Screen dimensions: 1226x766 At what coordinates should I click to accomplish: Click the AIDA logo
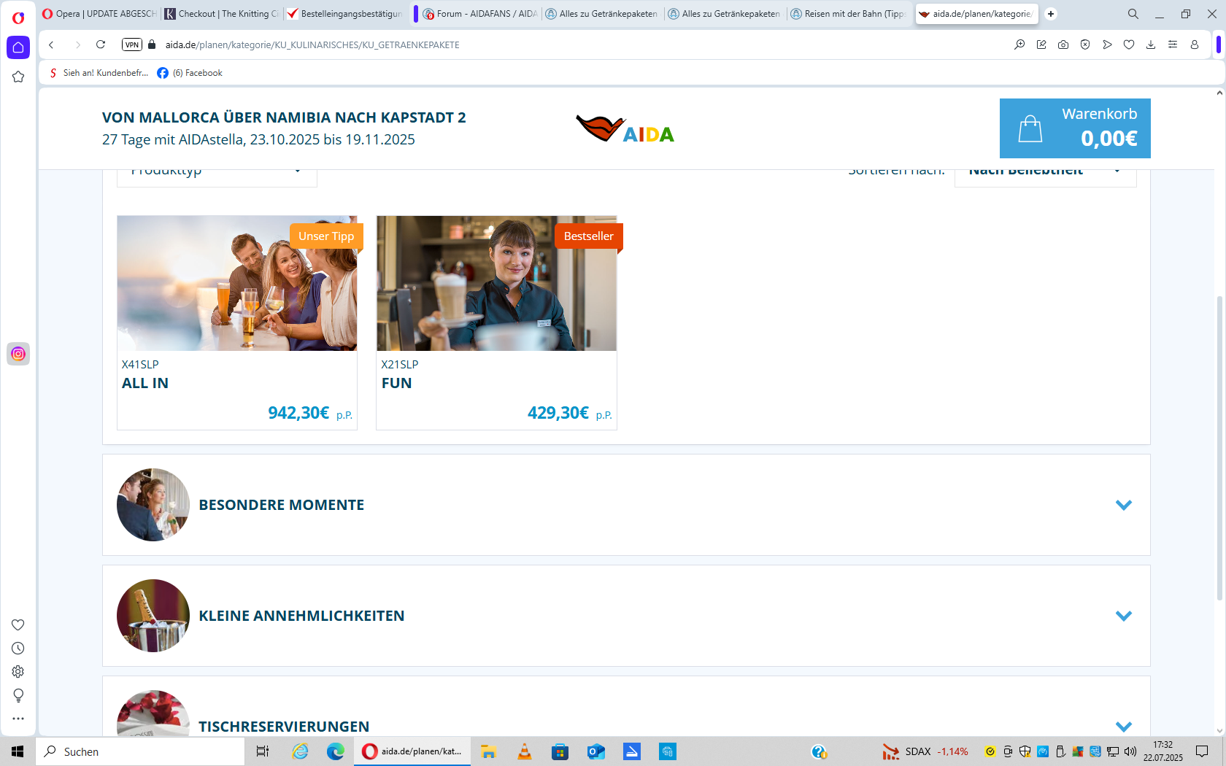625,129
